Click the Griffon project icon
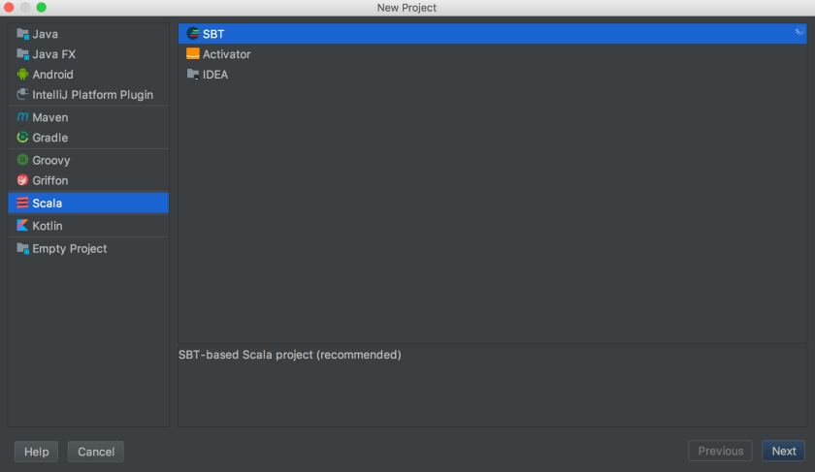 [22, 180]
